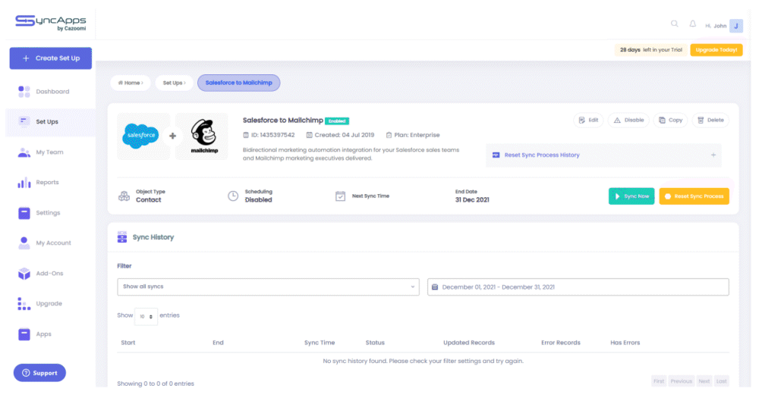Screen dimensions: 759x398
Task: Click the Apps sidebar icon
Action: (x=24, y=334)
